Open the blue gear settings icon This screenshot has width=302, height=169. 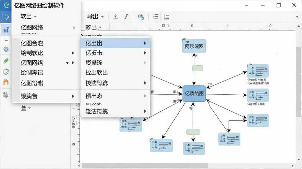6,49
